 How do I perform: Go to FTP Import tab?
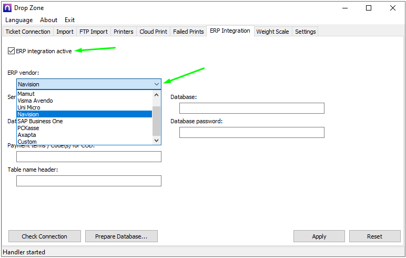94,32
